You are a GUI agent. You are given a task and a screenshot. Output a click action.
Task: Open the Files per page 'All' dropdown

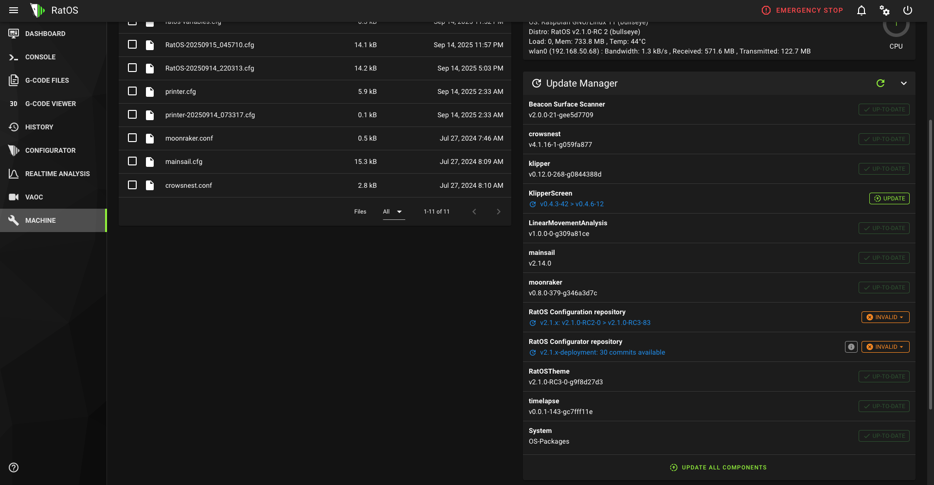coord(393,212)
